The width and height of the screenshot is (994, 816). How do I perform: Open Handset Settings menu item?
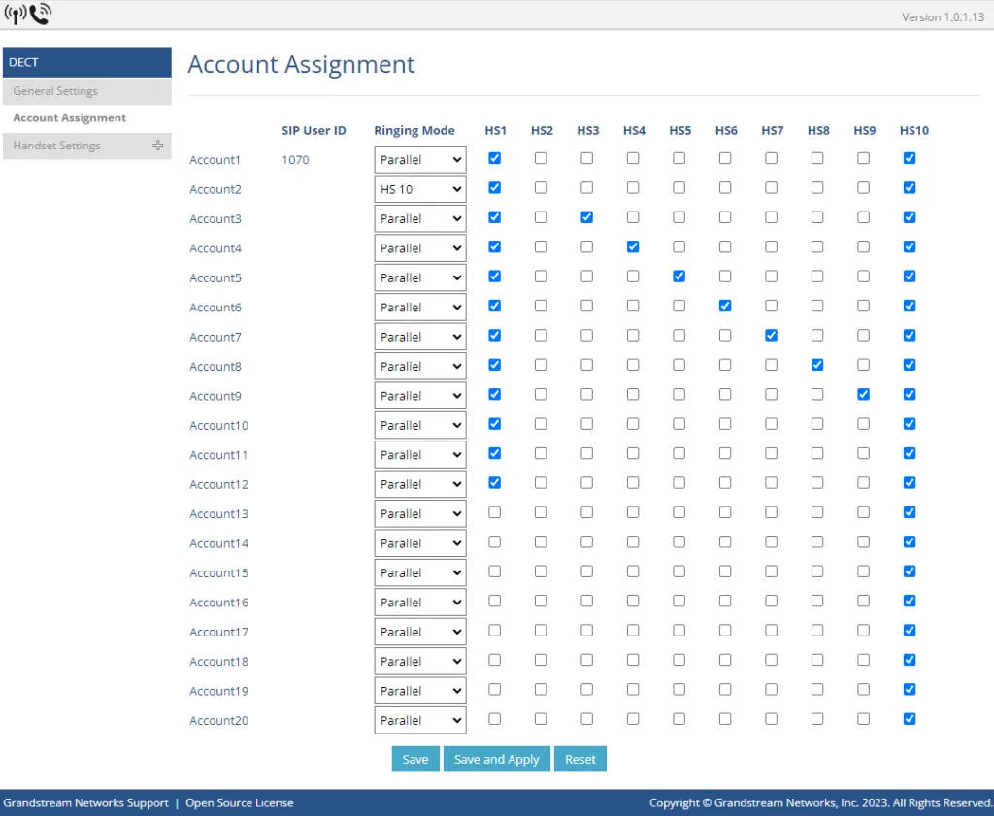[x=86, y=146]
